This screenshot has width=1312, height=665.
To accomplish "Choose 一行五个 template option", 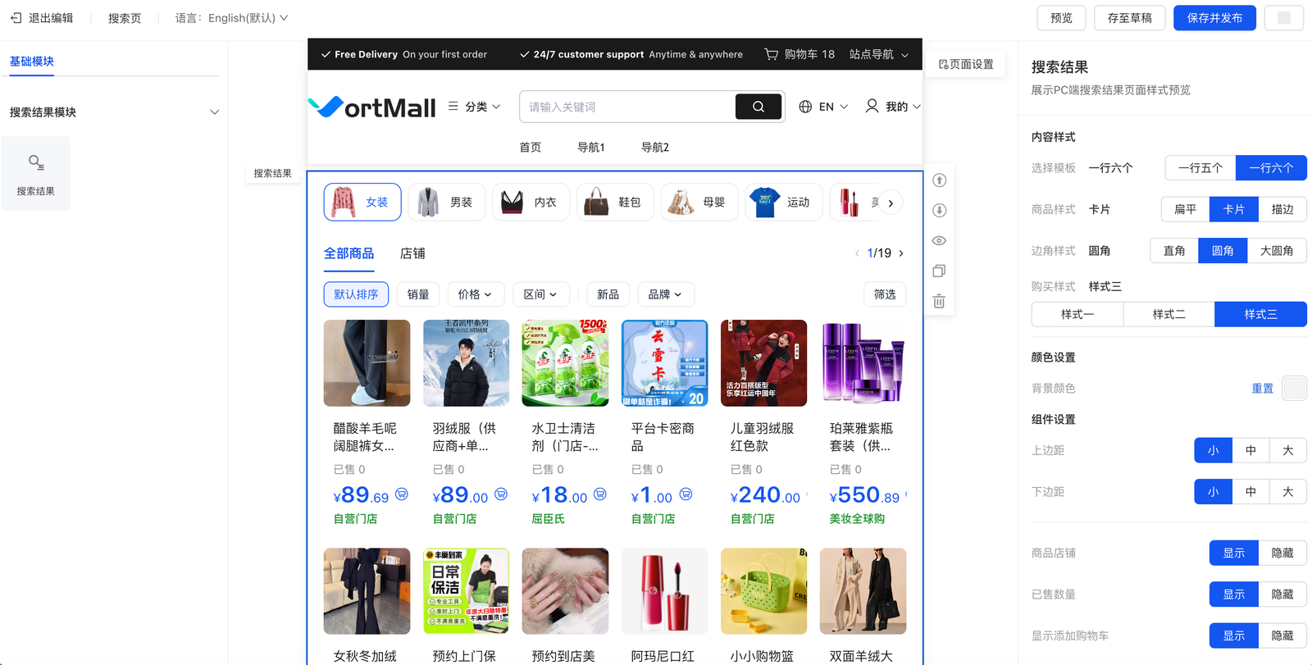I will 1200,168.
